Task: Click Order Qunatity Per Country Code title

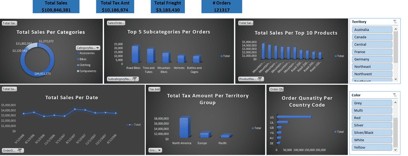Action: pos(307,101)
